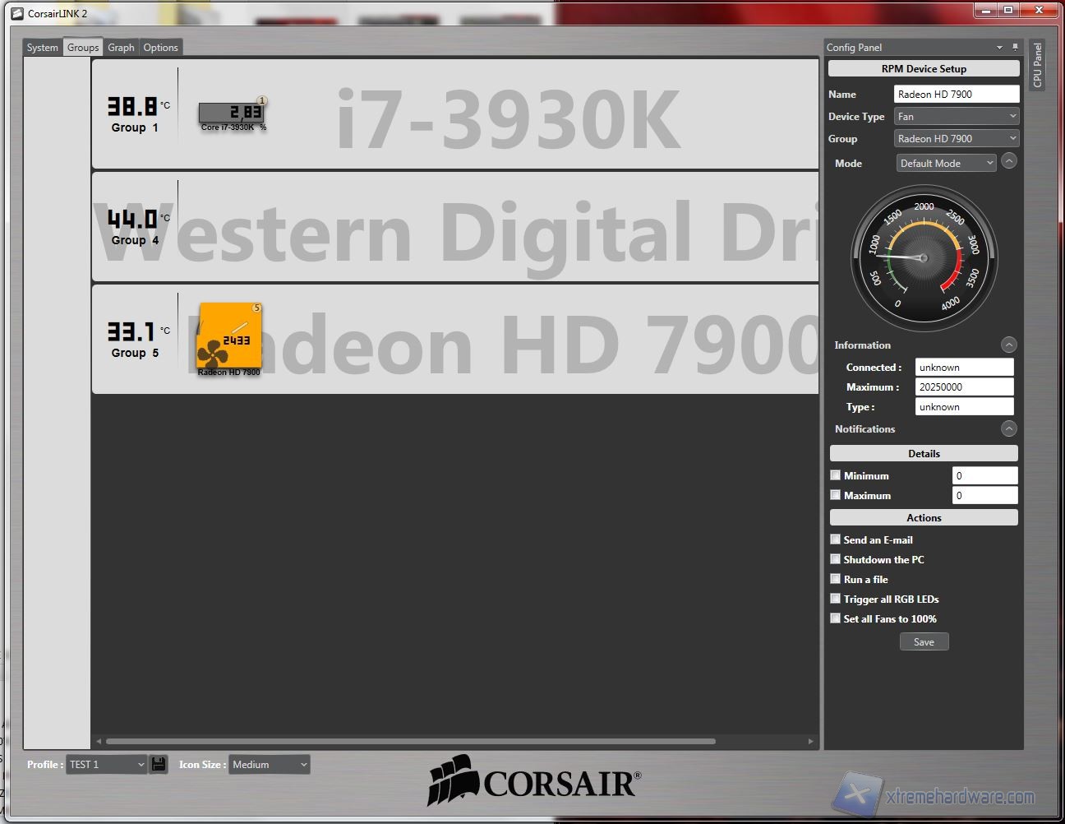The image size is (1065, 824).
Task: Click the Save button
Action: pyautogui.click(x=924, y=641)
